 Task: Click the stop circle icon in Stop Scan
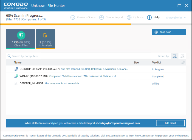(x=156, y=32)
